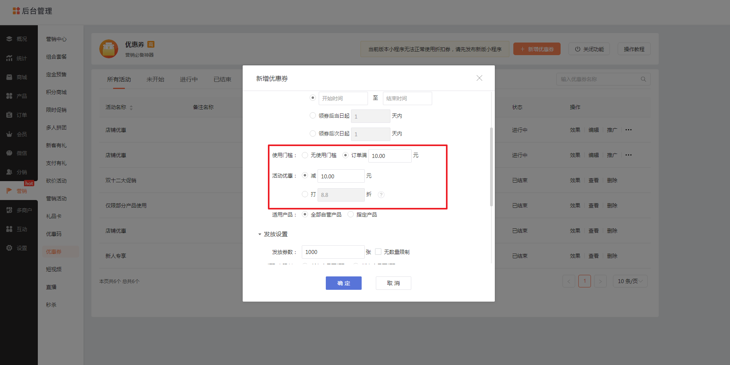This screenshot has width=730, height=365.
Task: Open the 10 条/页 page size dropdown
Action: tap(630, 281)
